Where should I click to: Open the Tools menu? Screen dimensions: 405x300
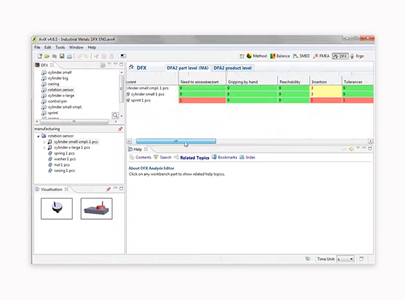tap(60, 48)
